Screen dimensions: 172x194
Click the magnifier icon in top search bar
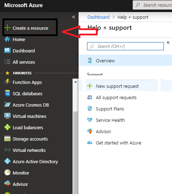(x=138, y=5)
